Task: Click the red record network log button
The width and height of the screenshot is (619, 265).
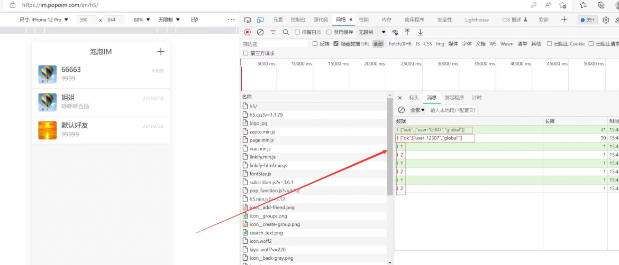Action: click(248, 32)
